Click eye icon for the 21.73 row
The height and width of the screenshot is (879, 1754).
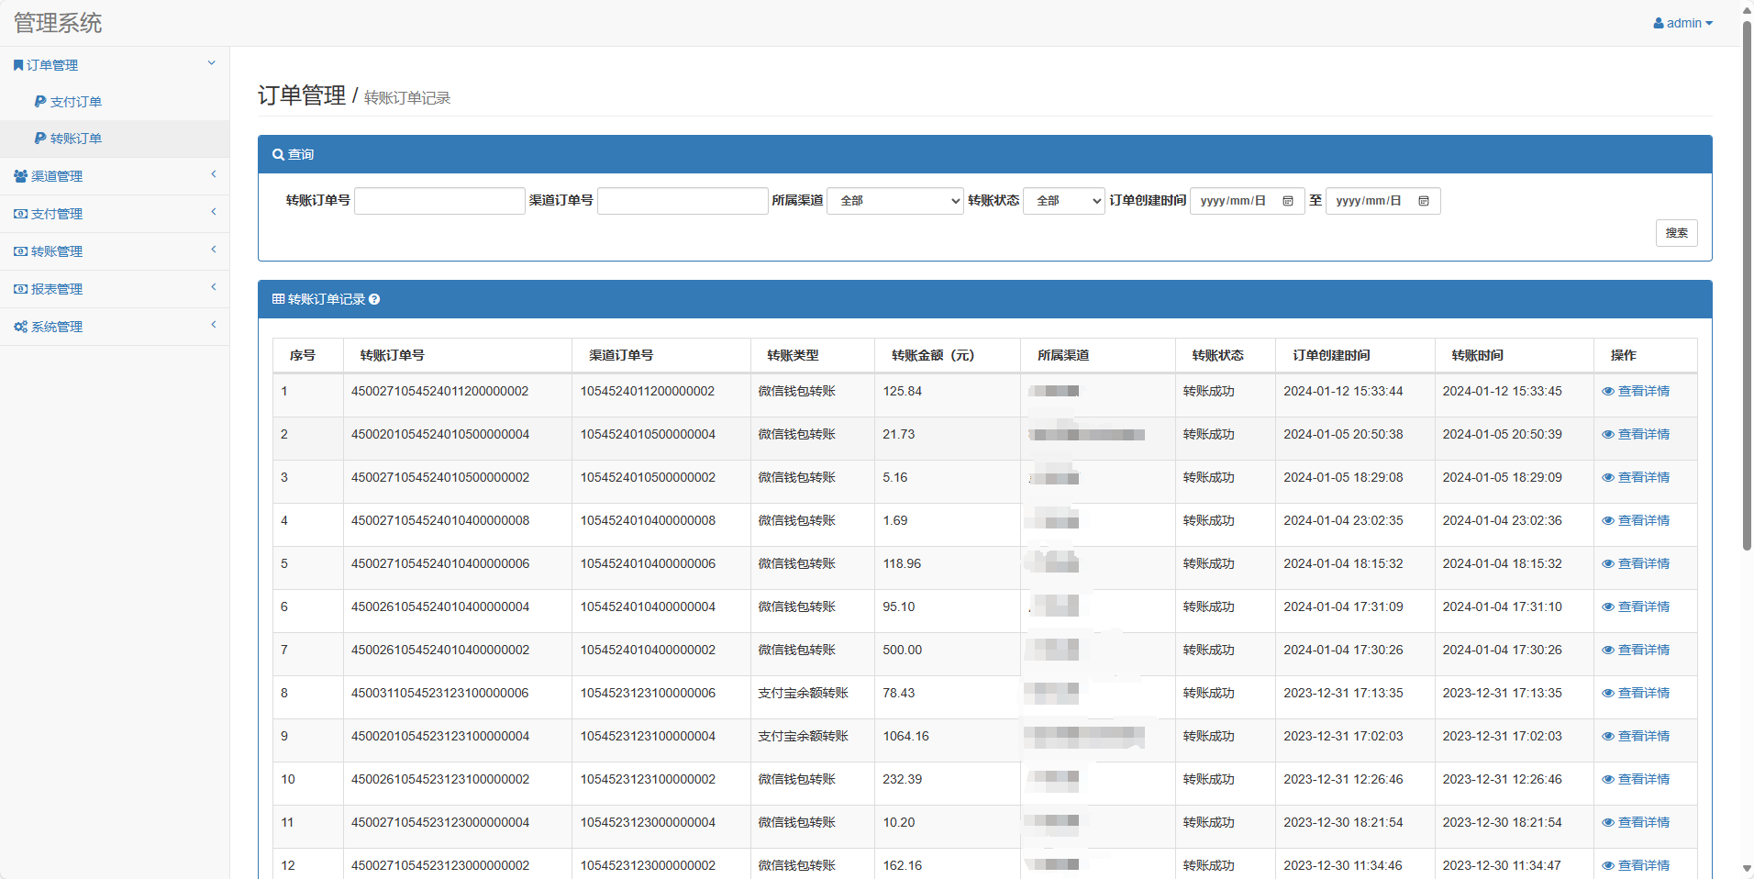pos(1608,435)
